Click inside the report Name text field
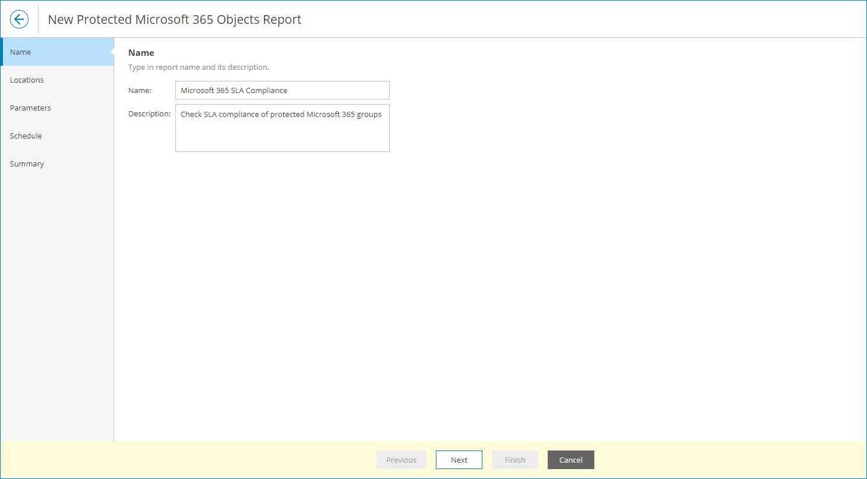Image resolution: width=867 pixels, height=479 pixels. (282, 90)
